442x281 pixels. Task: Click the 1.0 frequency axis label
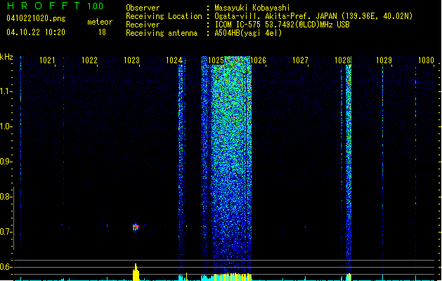[x=6, y=126]
